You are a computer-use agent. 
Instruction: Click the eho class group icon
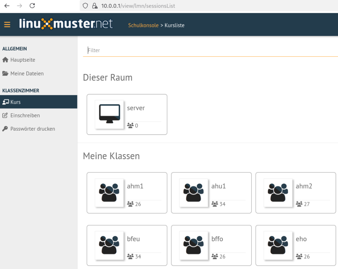(278, 245)
